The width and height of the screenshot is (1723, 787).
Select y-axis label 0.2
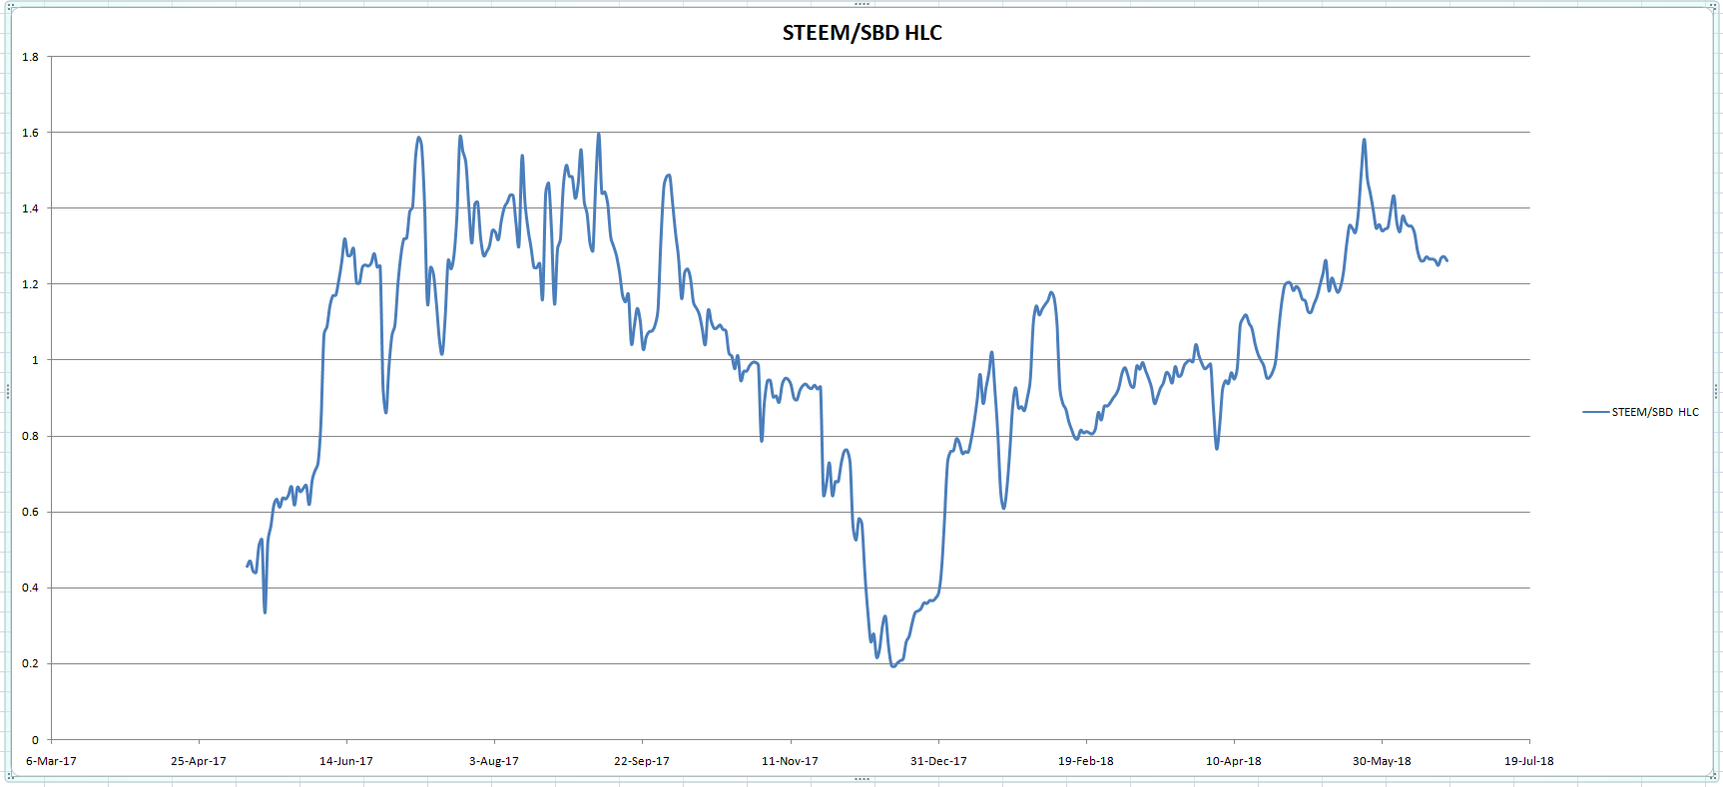tap(30, 663)
